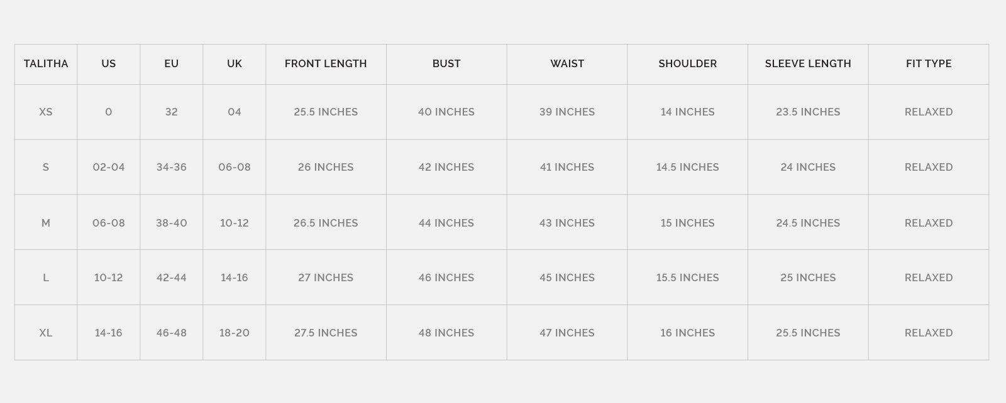This screenshot has height=403, width=1006.
Task: Select the XS size row label
Action: [46, 112]
